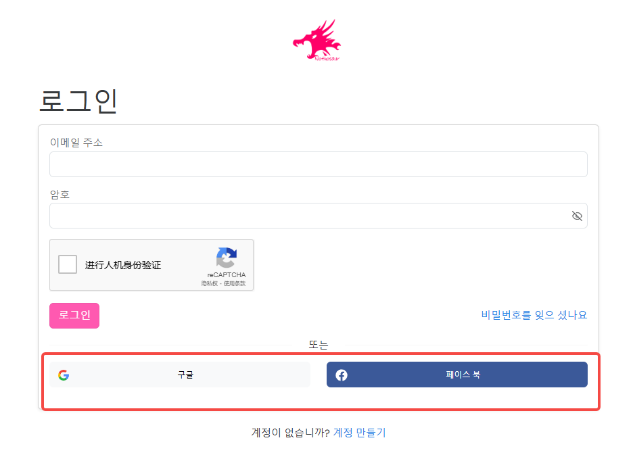Click the large 로그인 page heading

point(78,101)
